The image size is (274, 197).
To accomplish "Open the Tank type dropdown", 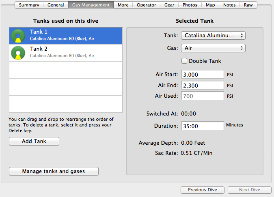I will click(x=213, y=36).
